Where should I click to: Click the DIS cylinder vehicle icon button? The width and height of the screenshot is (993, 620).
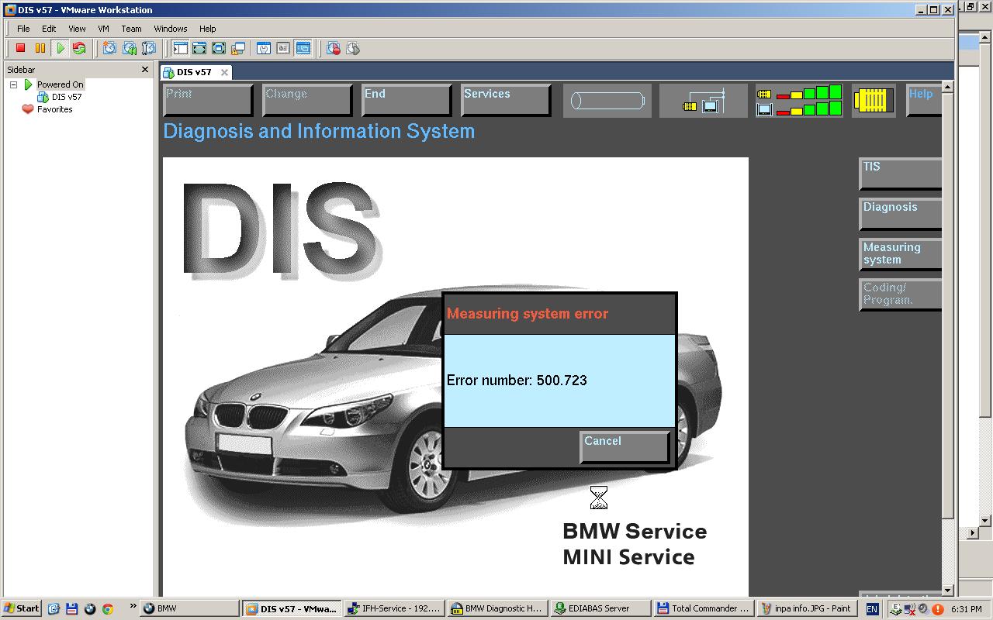[x=607, y=101]
